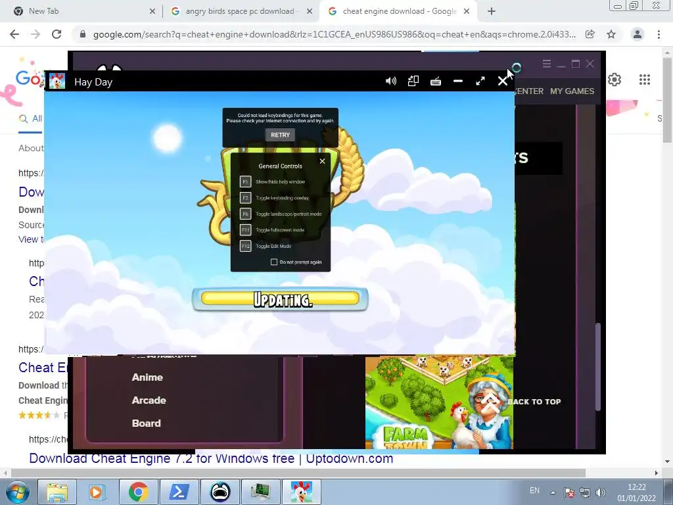The image size is (673, 505).
Task: Open Windows Explorer from taskbar
Action: tap(58, 492)
